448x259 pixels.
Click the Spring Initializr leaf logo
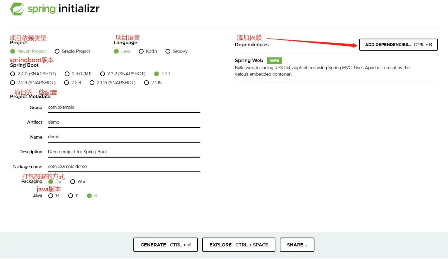(x=17, y=9)
